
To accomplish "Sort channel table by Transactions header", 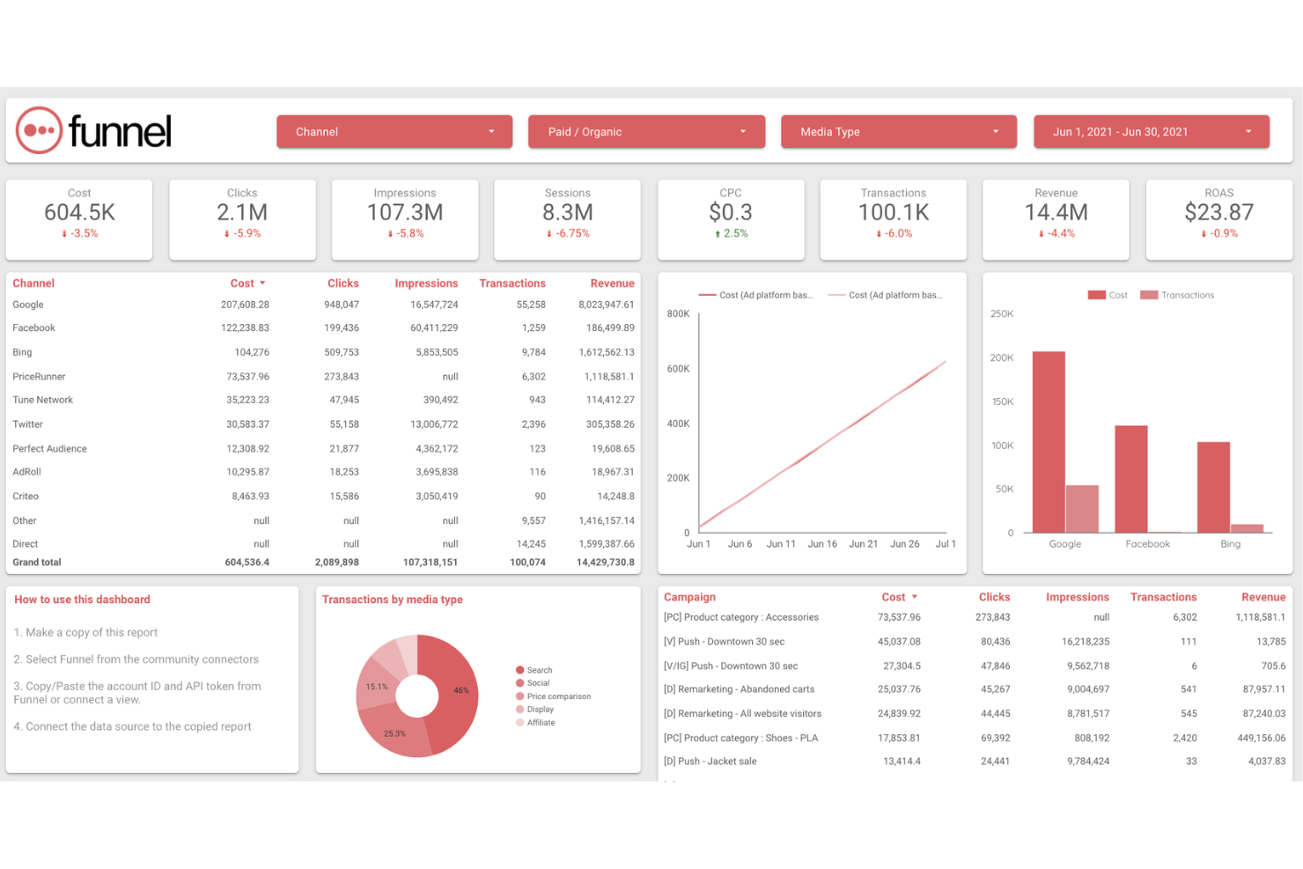I will (x=512, y=284).
